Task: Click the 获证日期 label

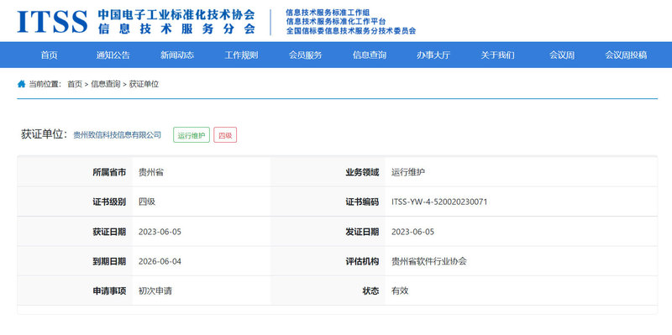Action: click(x=109, y=232)
